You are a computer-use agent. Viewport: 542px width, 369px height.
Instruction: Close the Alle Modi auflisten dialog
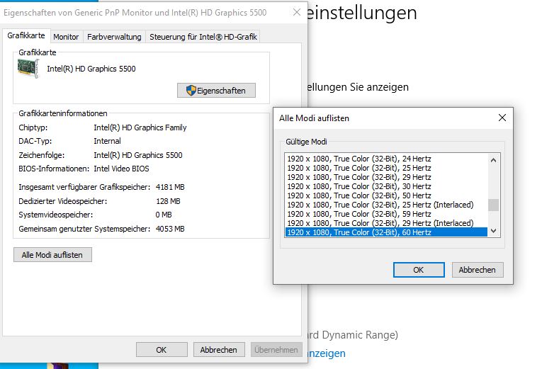[x=502, y=118]
